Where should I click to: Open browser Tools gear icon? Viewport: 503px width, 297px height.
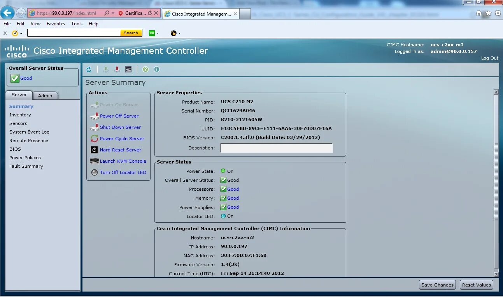[x=498, y=13]
